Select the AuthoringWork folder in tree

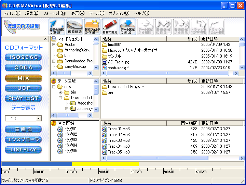[73, 50]
